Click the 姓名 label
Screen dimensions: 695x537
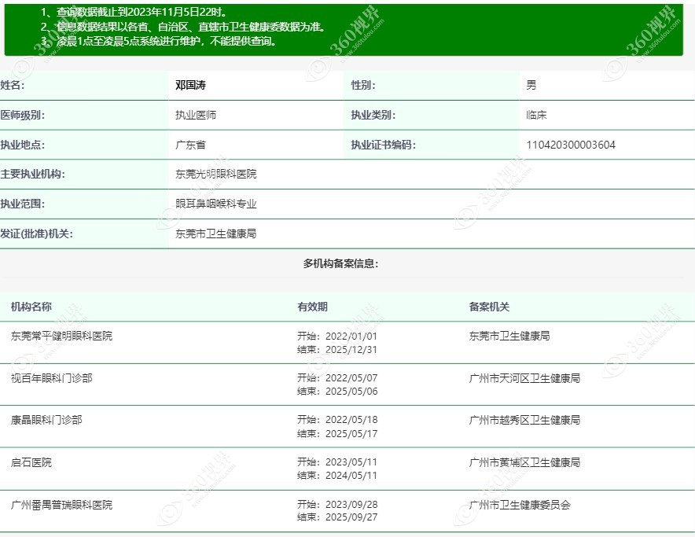tap(13, 85)
